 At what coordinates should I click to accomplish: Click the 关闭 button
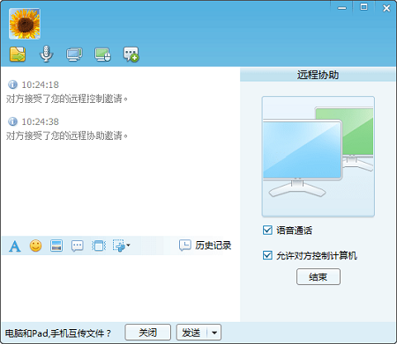pos(147,333)
